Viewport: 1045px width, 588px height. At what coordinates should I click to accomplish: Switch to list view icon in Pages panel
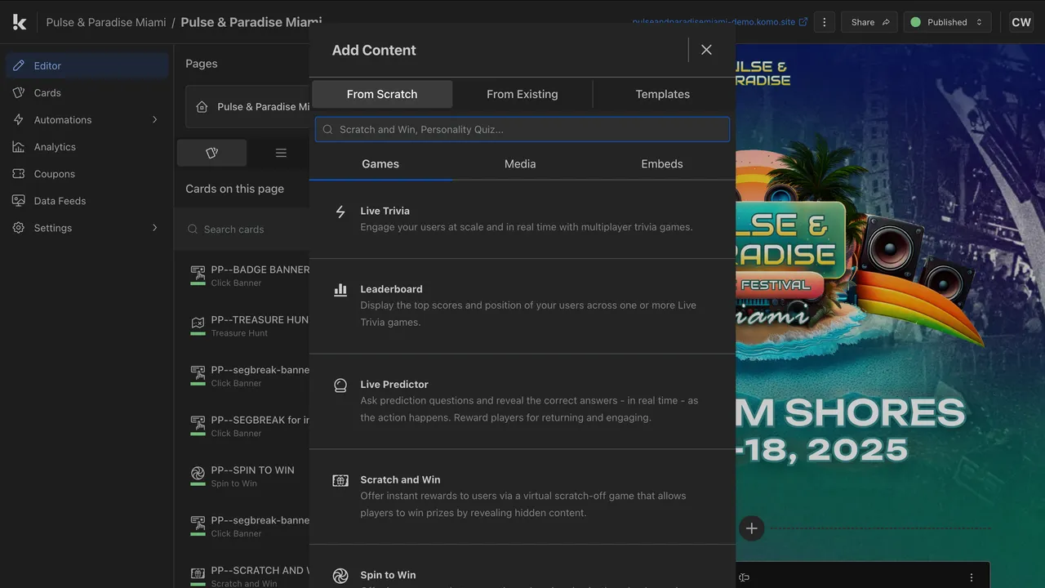(x=281, y=153)
